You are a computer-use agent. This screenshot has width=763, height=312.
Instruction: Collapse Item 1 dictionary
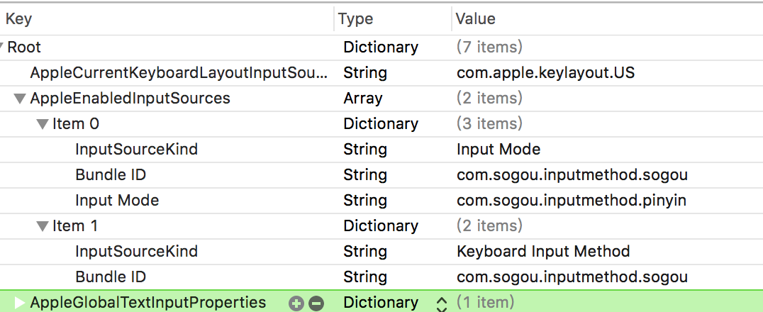[x=43, y=226]
